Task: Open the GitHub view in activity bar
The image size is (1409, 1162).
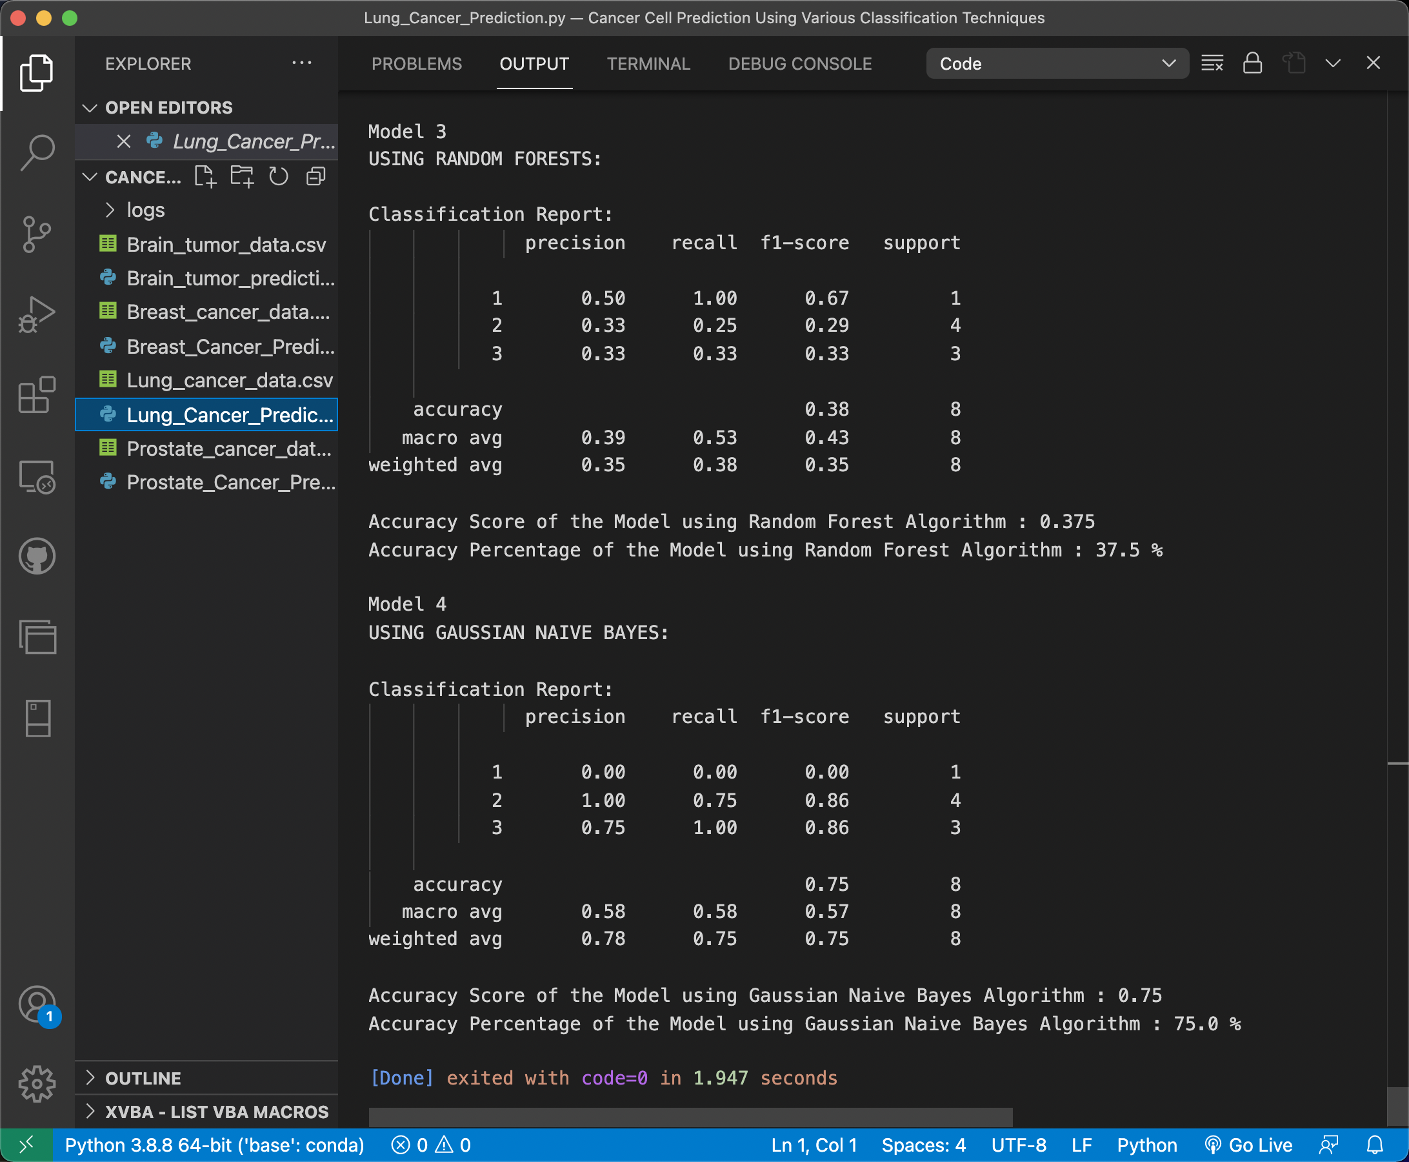Action: [37, 556]
